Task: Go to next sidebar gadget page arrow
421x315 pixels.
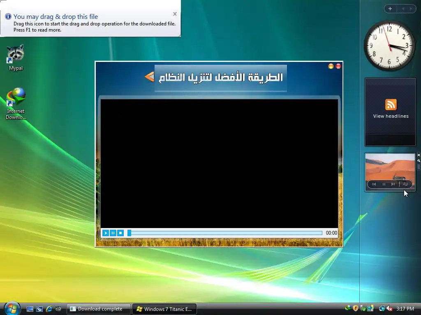Action: click(411, 9)
